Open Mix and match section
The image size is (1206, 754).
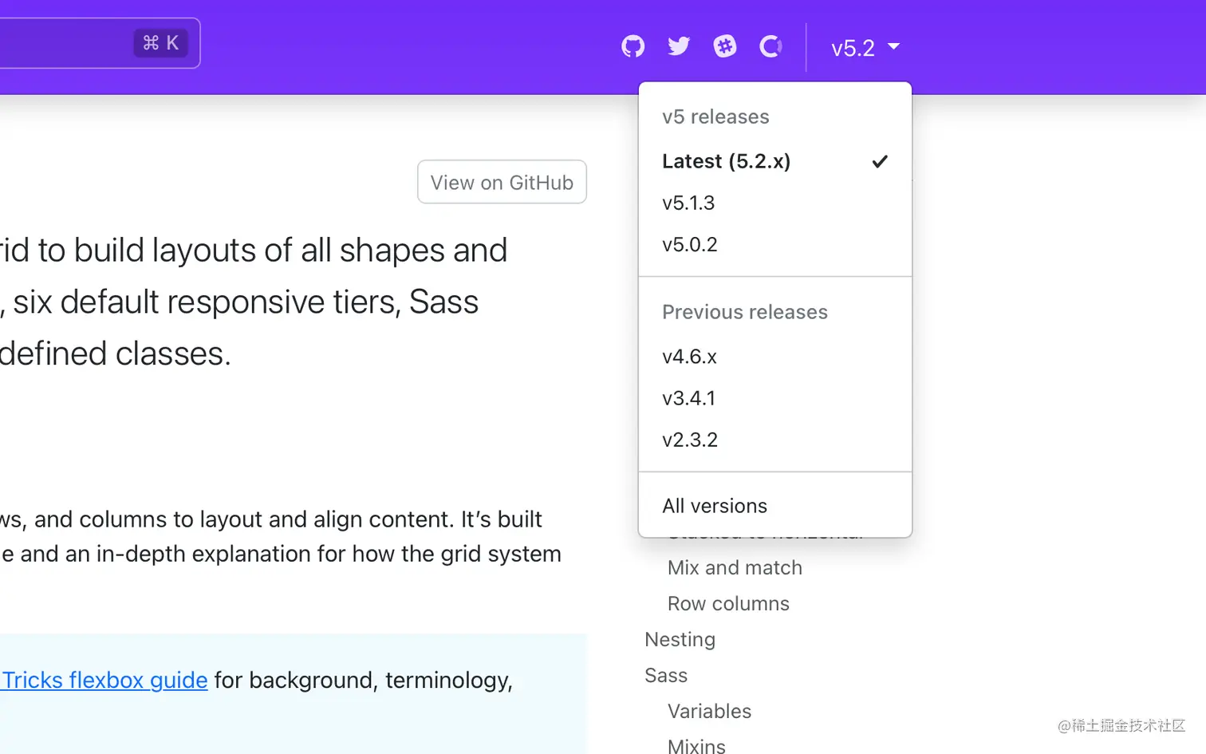pyautogui.click(x=734, y=567)
